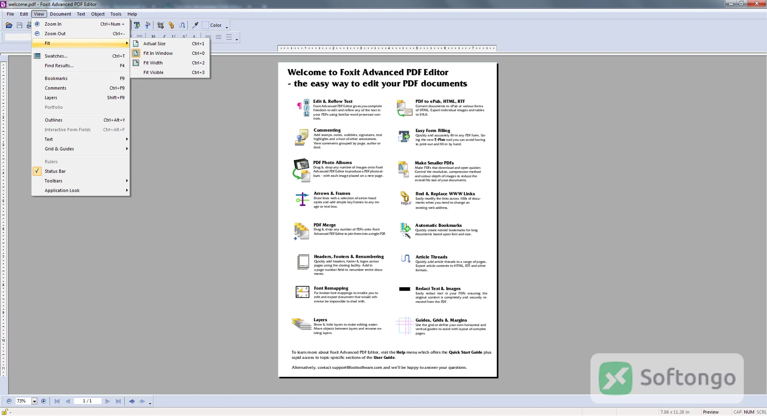Choose Actual Size from Fit submenu
Image resolution: width=767 pixels, height=416 pixels.
tap(170, 44)
